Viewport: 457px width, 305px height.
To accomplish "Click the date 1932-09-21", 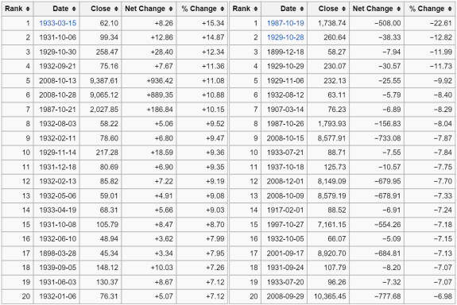I will 58,66.
